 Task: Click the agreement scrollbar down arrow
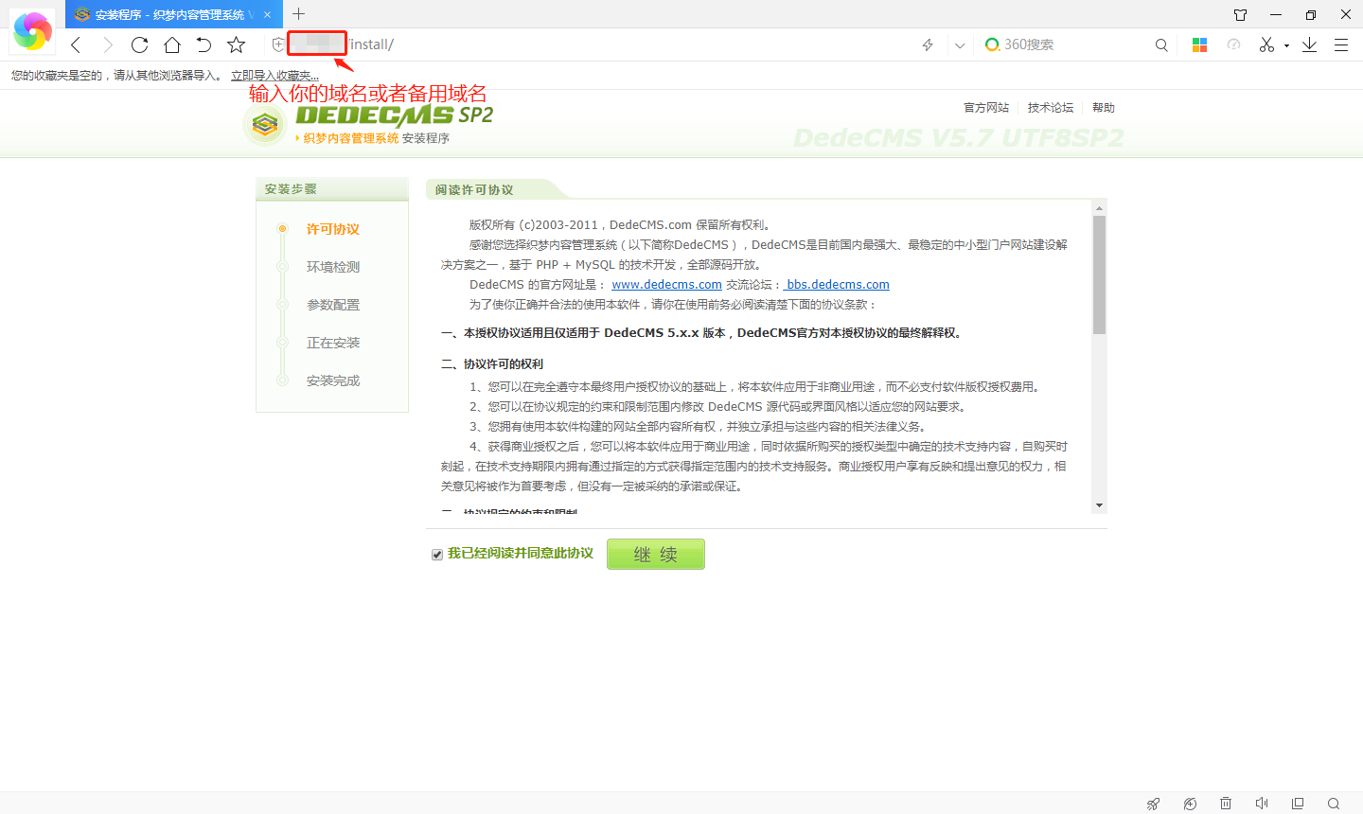coord(1099,505)
